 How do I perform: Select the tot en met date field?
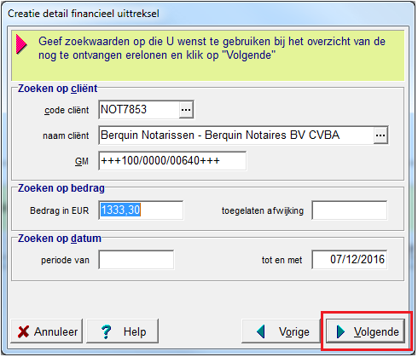coord(350,260)
